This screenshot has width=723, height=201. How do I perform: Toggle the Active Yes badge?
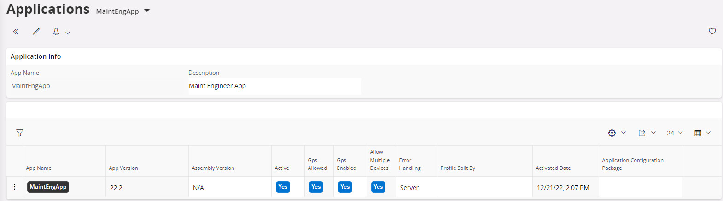[283, 187]
